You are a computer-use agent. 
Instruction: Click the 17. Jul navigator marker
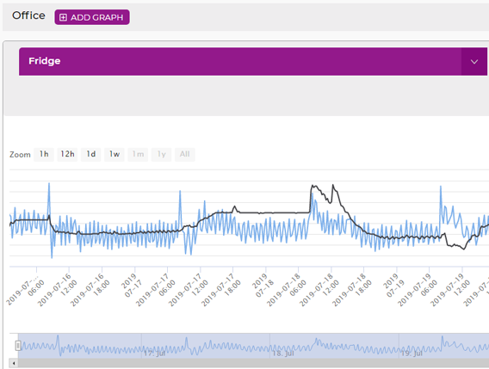point(154,354)
